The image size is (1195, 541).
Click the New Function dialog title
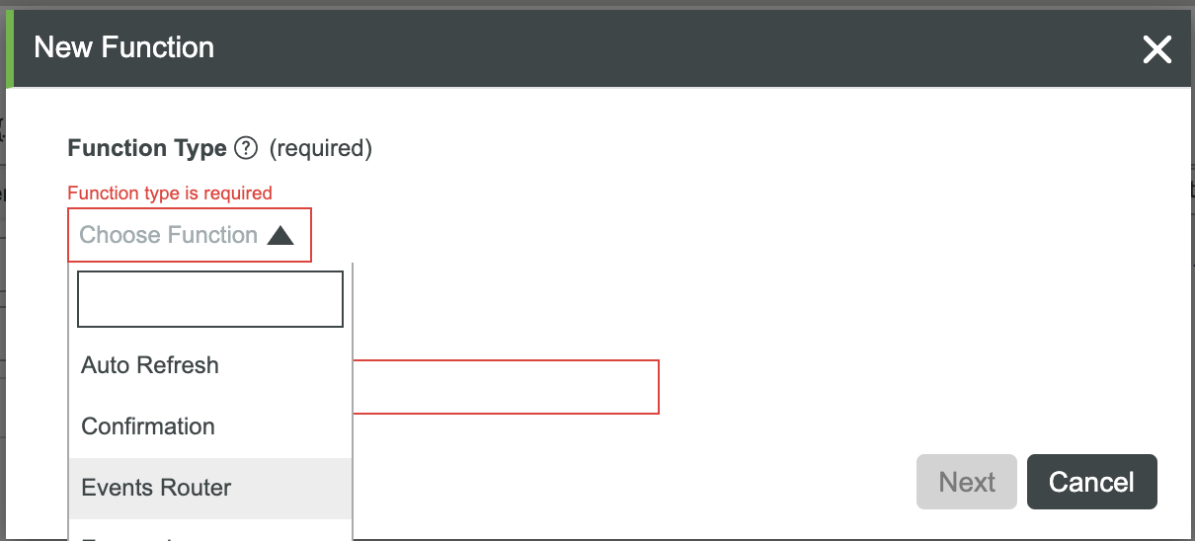pos(124,47)
